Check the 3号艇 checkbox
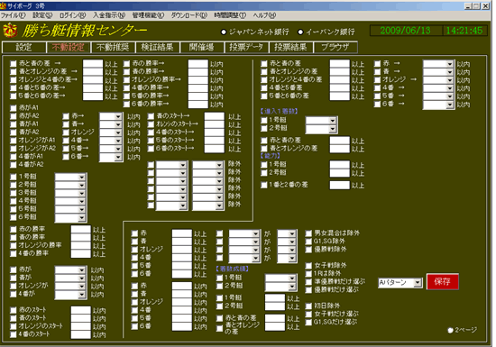The height and width of the screenshot is (347, 496). pos(14,193)
